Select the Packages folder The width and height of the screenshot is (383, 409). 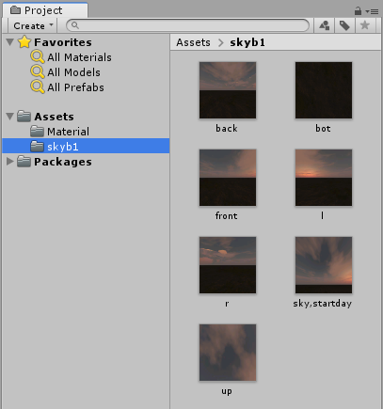tap(63, 162)
